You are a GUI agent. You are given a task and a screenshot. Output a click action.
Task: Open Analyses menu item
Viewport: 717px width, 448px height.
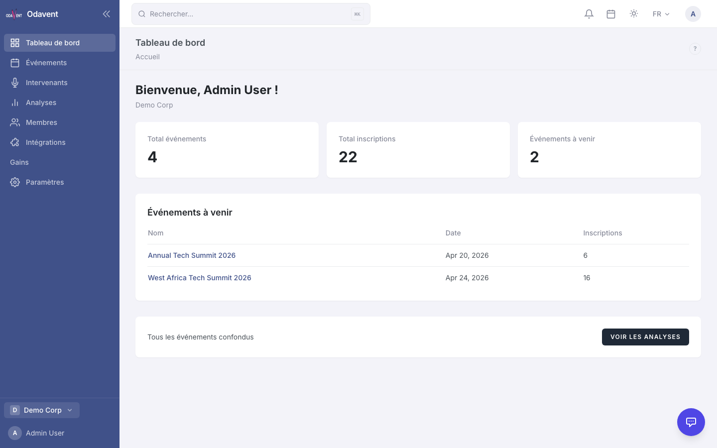[x=60, y=103]
